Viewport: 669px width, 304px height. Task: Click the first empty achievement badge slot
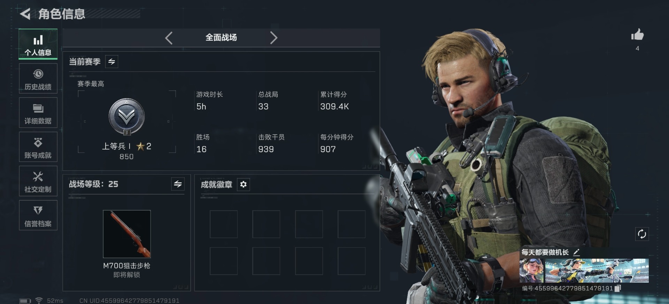[x=224, y=224]
